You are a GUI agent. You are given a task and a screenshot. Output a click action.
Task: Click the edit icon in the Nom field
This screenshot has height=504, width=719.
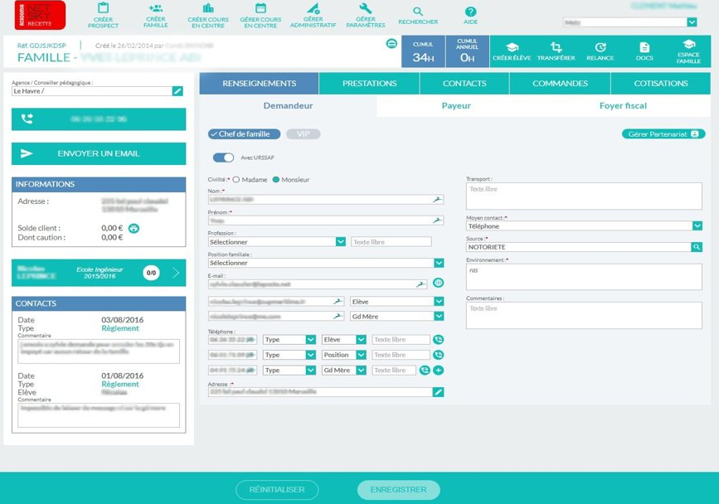click(x=438, y=199)
